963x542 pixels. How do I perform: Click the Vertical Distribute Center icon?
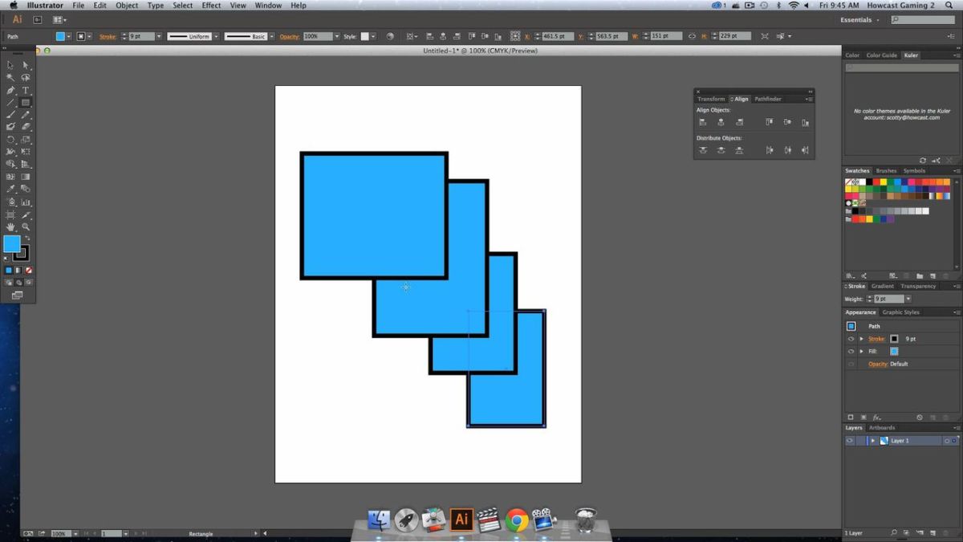coord(721,149)
